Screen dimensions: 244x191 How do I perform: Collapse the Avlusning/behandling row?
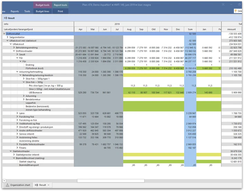point(17,72)
